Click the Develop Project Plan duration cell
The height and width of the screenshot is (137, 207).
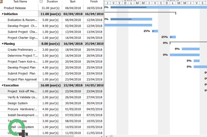pyautogui.click(x=50, y=67)
